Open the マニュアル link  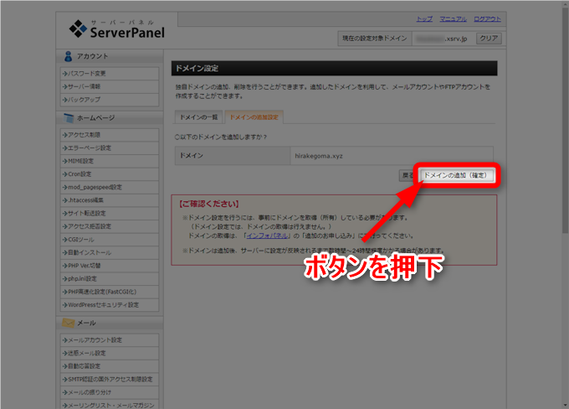click(x=453, y=19)
